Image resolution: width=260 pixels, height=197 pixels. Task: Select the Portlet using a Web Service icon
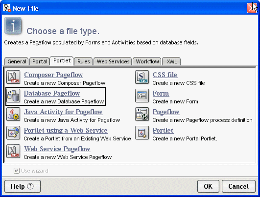tap(13, 133)
